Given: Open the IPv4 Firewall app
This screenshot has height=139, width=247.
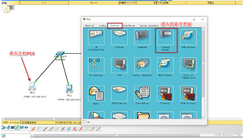Looking at the screenshot, I should (x=165, y=93).
